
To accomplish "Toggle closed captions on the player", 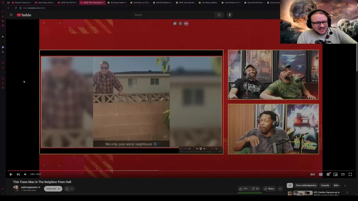I will pos(321,174).
